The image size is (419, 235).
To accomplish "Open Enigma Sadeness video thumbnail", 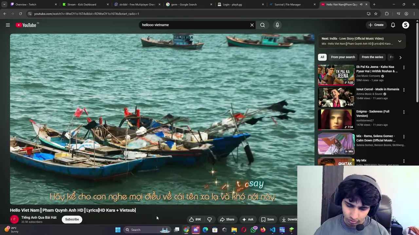I will click(x=336, y=119).
